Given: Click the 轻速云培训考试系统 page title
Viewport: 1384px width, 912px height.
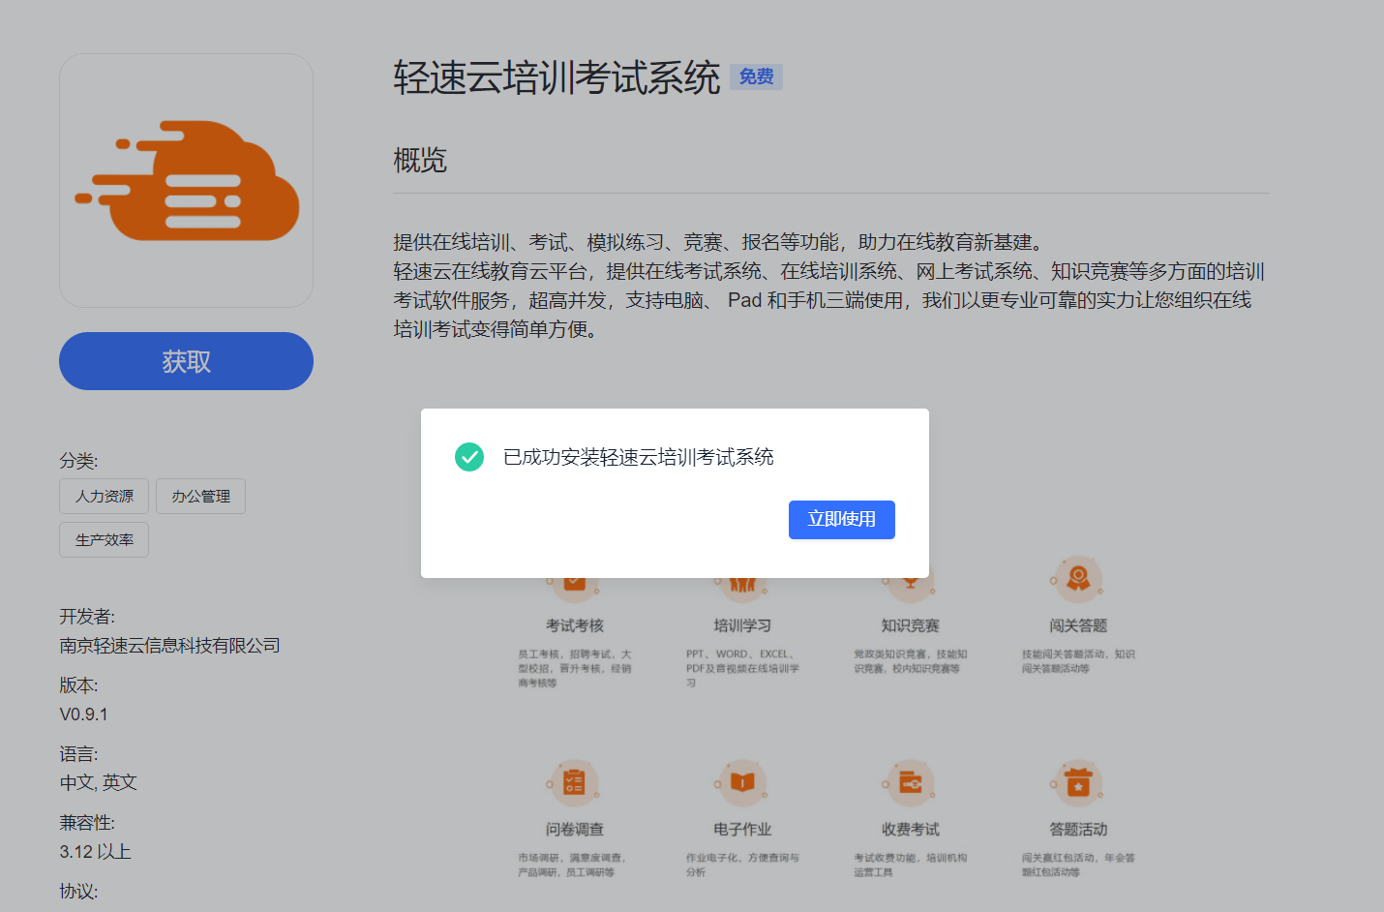Looking at the screenshot, I should [557, 78].
